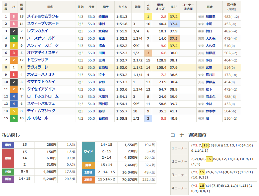Click horse name ノースザワールド
The image size is (259, 196).
click(41, 38)
